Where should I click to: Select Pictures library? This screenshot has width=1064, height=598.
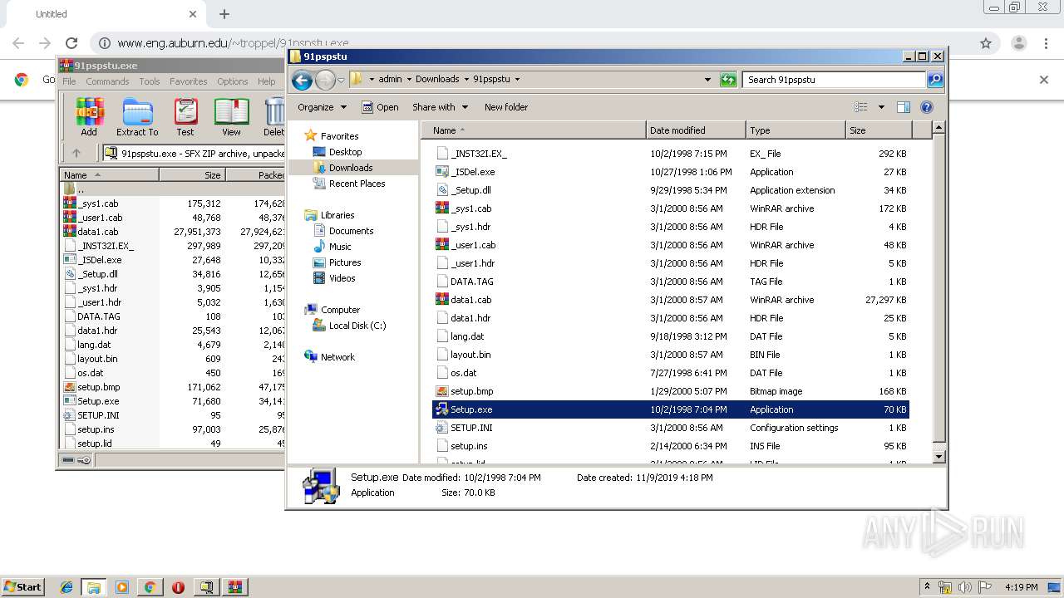pos(344,262)
